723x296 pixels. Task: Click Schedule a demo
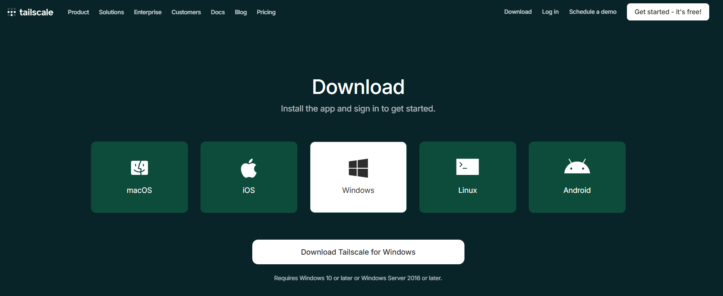pos(593,12)
